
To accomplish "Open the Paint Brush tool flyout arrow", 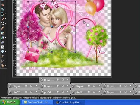I will [6, 19].
